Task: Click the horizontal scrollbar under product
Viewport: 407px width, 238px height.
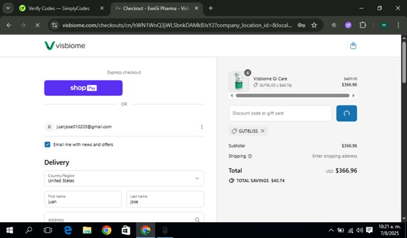Action: click(x=293, y=96)
